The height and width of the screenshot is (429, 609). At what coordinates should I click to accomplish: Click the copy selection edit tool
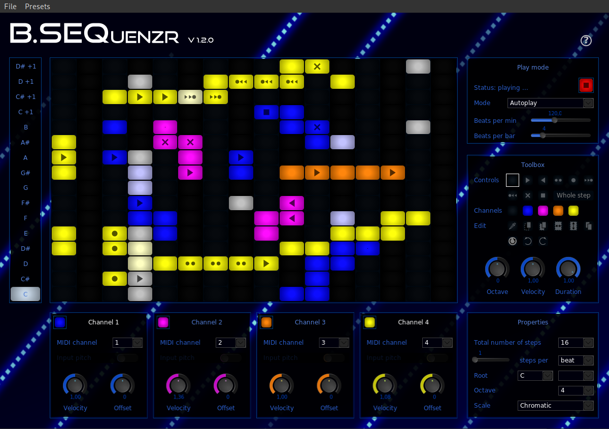pyautogui.click(x=543, y=226)
